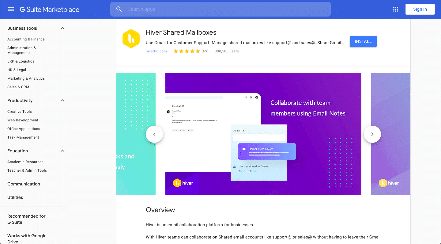Click the Education heading

point(18,151)
